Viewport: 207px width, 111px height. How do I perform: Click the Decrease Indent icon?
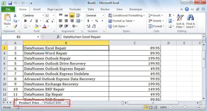[61, 26]
